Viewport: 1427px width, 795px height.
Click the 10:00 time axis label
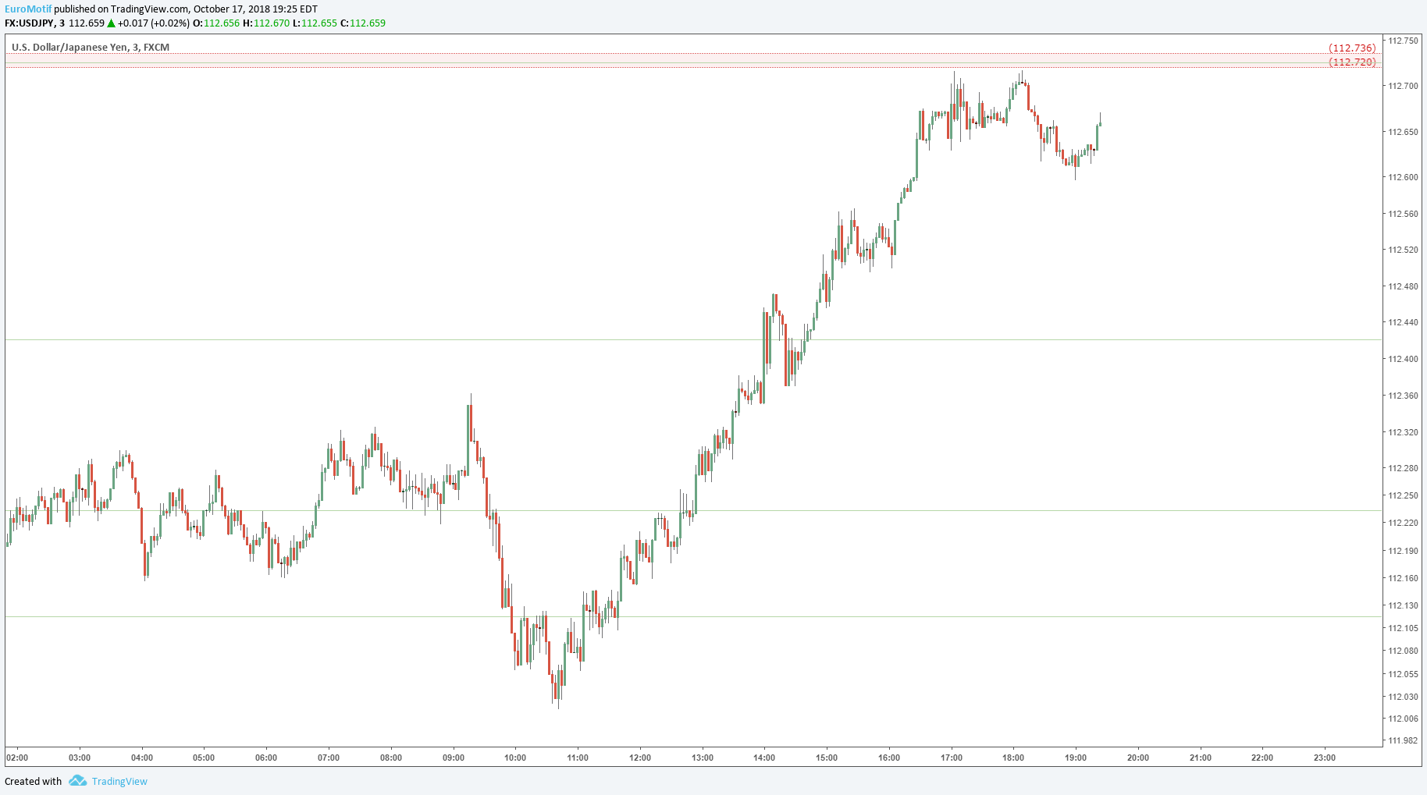[x=515, y=758]
